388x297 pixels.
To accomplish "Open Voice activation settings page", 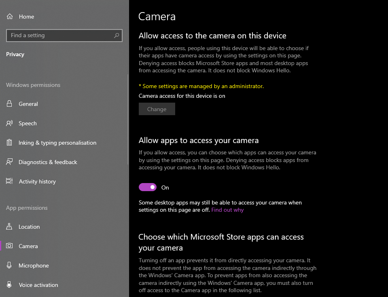I will tap(38, 285).
